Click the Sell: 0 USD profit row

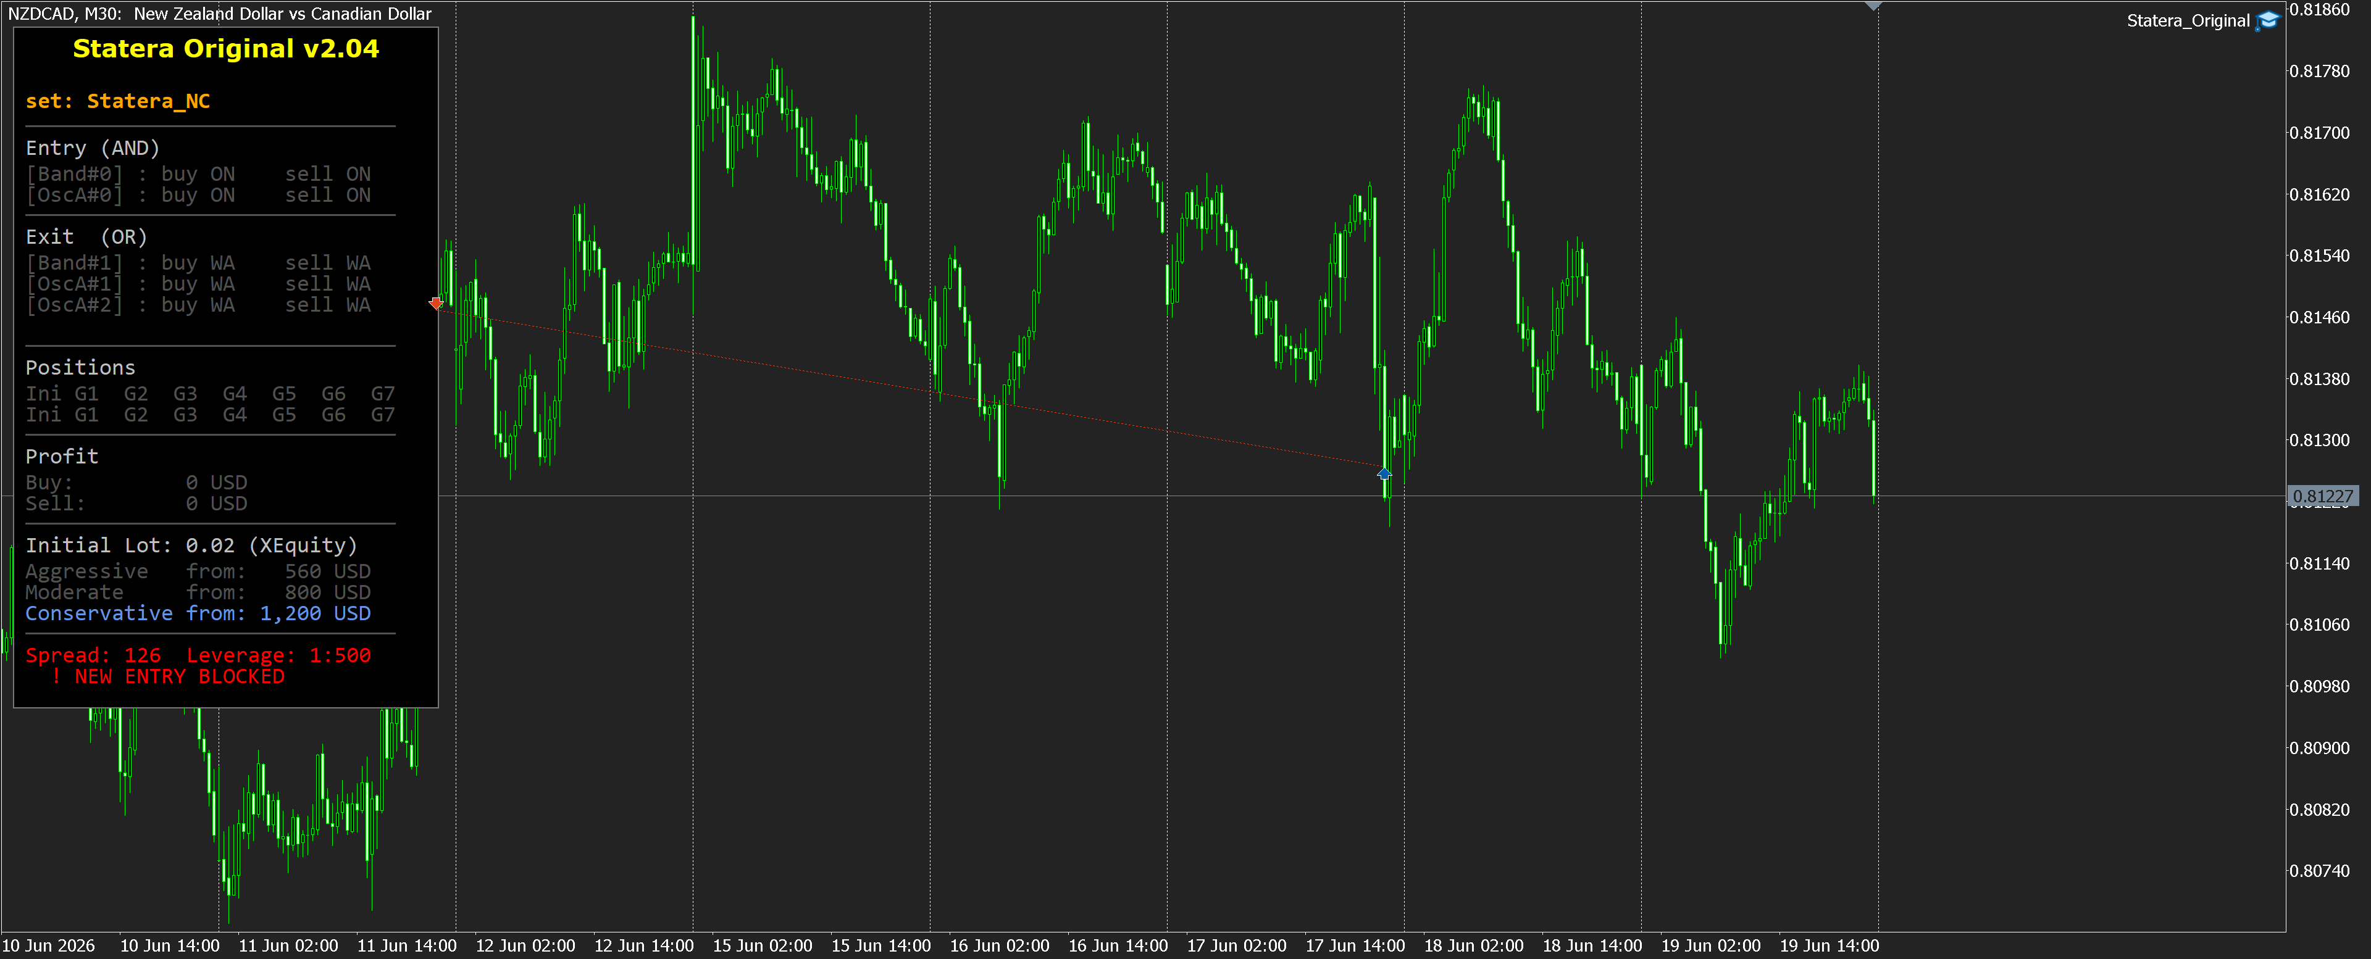tap(136, 504)
